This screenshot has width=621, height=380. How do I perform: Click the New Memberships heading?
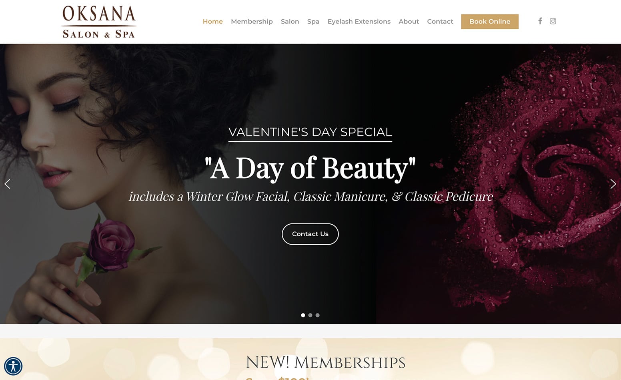click(325, 362)
